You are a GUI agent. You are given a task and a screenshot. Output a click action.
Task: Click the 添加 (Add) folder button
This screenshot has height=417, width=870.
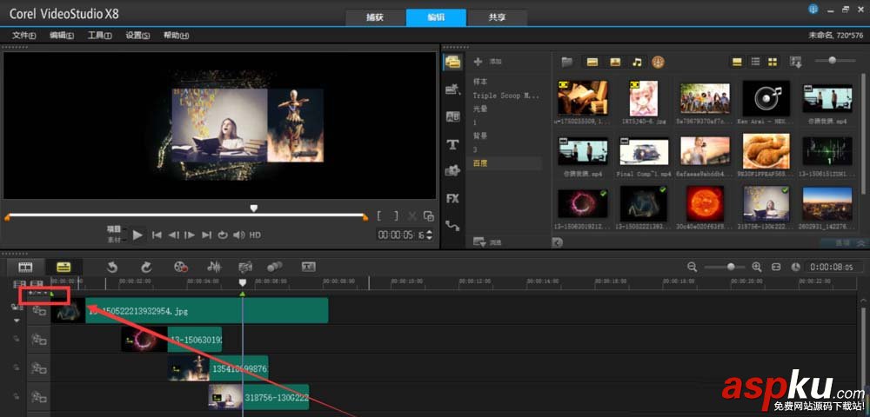pyautogui.click(x=488, y=62)
